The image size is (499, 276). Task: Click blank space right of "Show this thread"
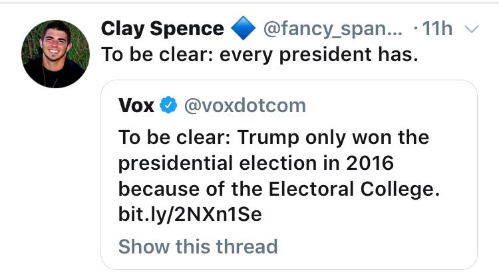[375, 247]
